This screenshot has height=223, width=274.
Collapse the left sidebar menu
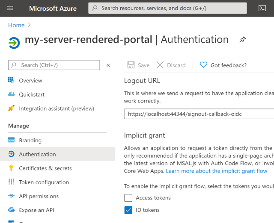[108, 65]
